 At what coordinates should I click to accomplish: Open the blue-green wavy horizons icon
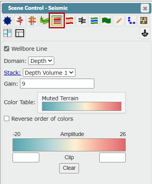point(94,20)
